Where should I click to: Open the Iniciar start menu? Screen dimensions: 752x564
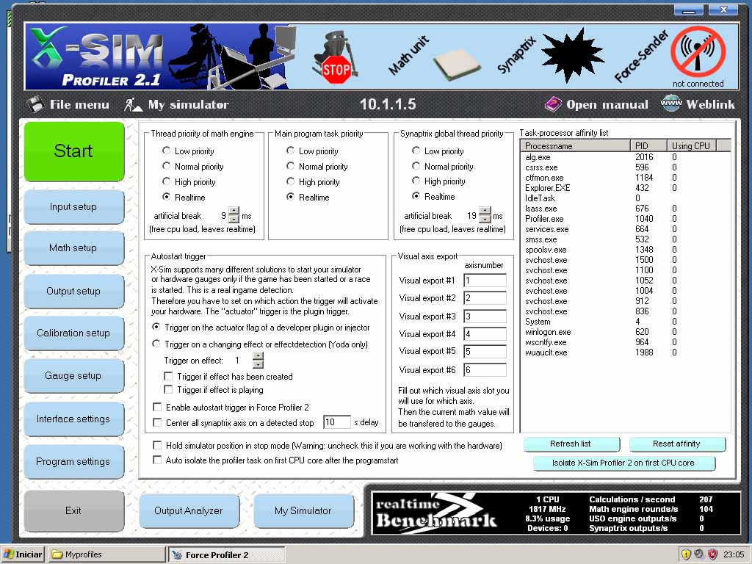(x=23, y=554)
